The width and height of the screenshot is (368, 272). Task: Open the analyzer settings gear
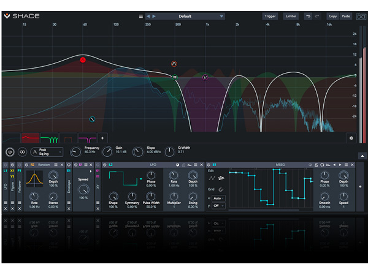351,138
